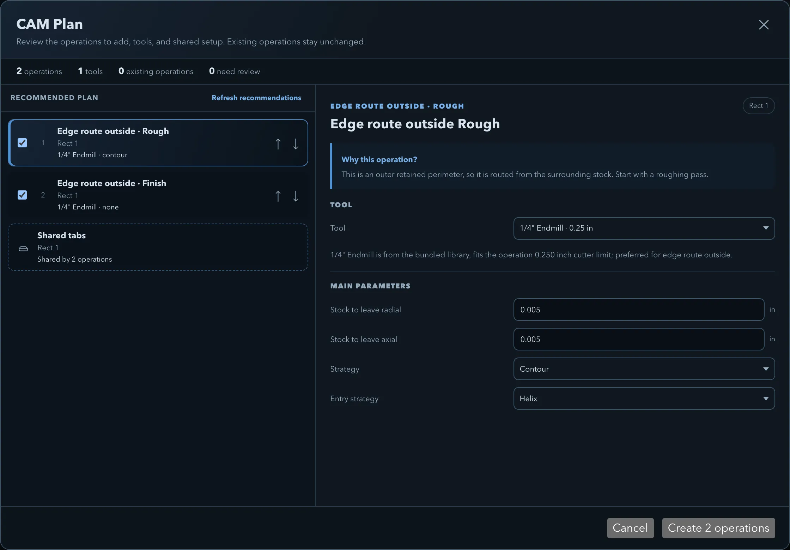
Task: Uncheck the Edge route outside Rough checkbox
Action: pyautogui.click(x=22, y=143)
